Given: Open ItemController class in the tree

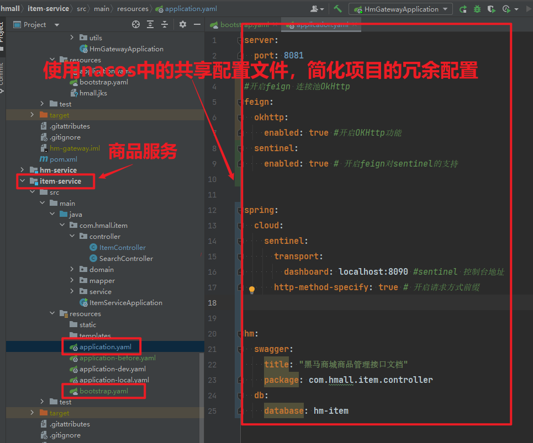Looking at the screenshot, I should point(123,247).
